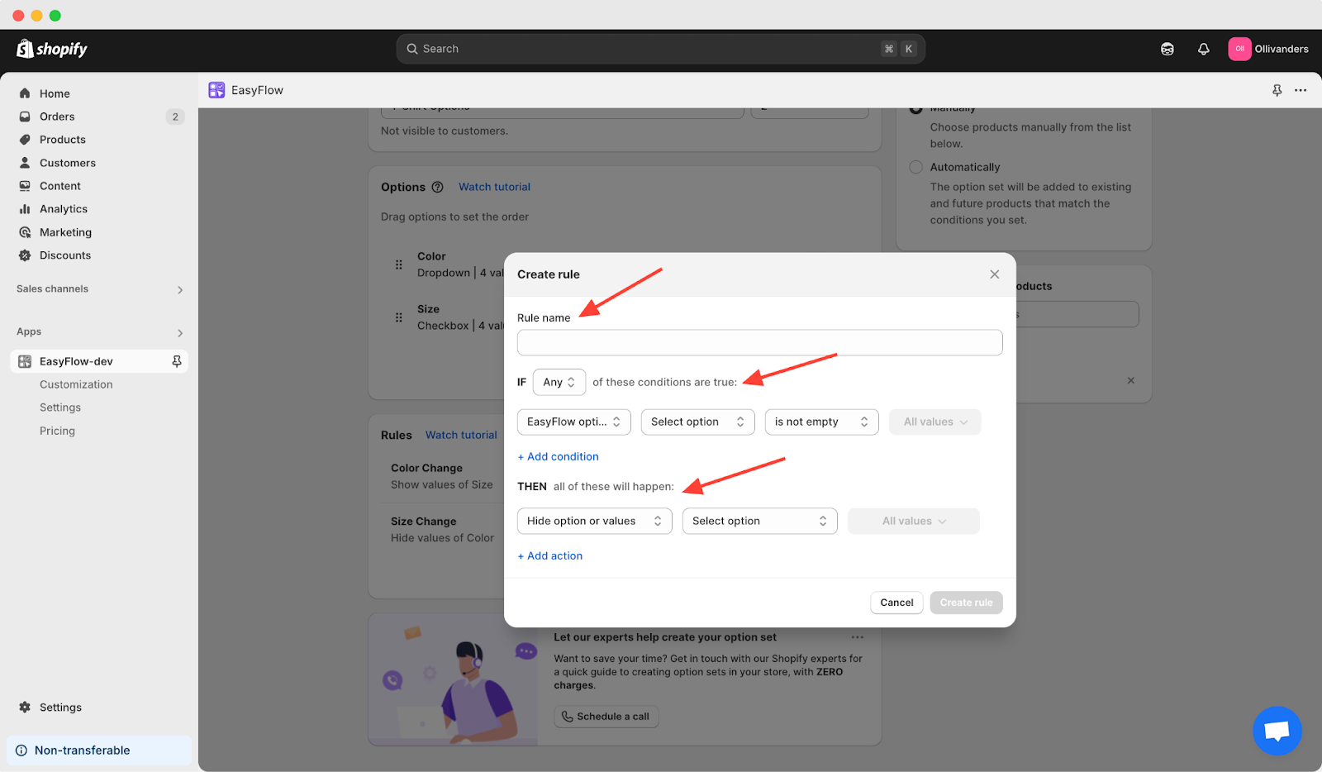Image resolution: width=1322 pixels, height=772 pixels.
Task: Click the Color Change rule row
Action: [x=442, y=476]
